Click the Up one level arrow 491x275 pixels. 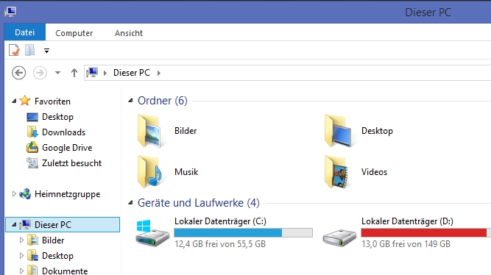click(x=74, y=73)
